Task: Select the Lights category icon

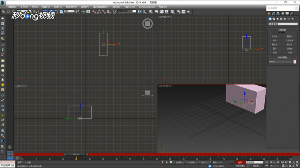Action: click(277, 19)
